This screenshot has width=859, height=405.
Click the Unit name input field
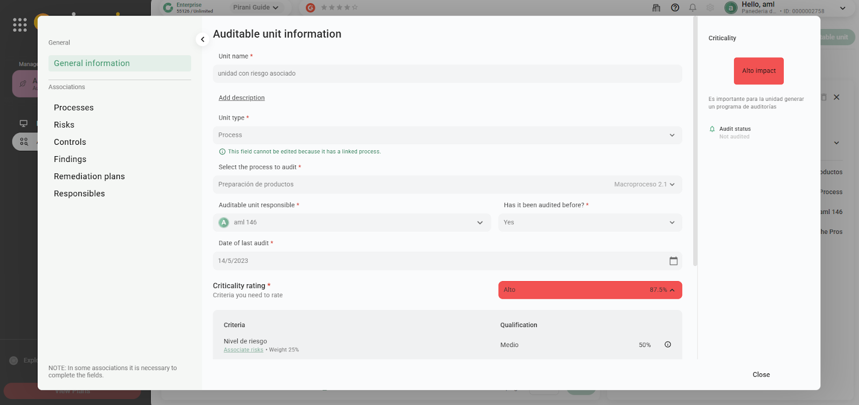point(447,73)
